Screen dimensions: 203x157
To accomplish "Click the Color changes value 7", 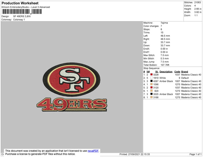I will [x=161, y=26].
